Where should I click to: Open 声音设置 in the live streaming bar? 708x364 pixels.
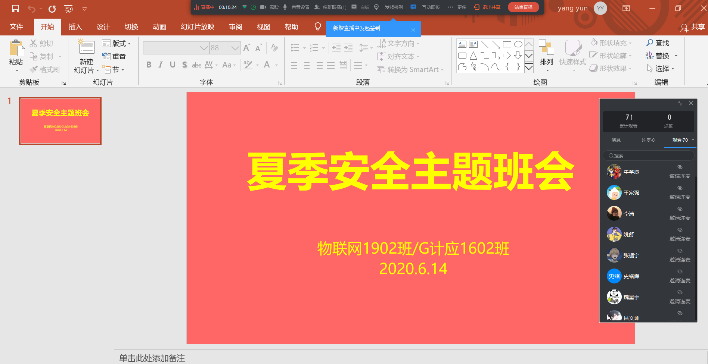[300, 7]
